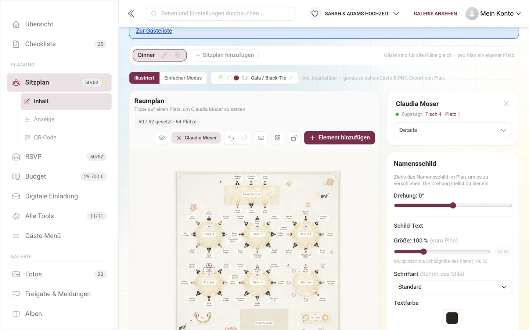This screenshot has height=330, width=529.
Task: Open Alle Tools in the sidebar
Action: (x=59, y=216)
